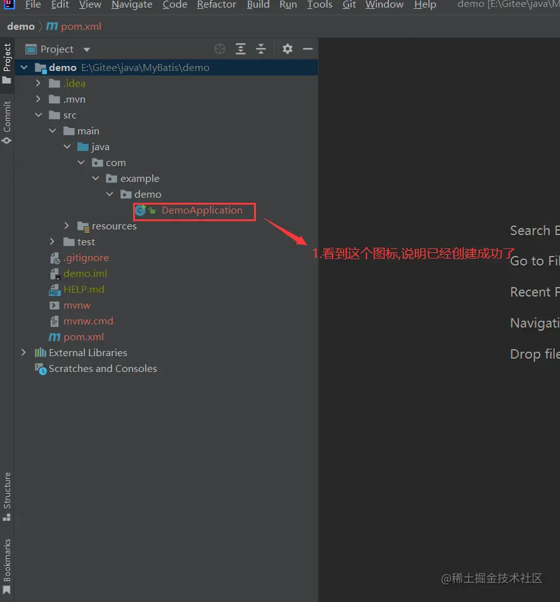Open the View menu
560x602 pixels.
[x=90, y=4]
